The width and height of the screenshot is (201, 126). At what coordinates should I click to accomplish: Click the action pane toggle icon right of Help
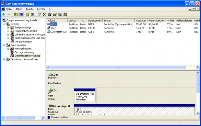33,15
